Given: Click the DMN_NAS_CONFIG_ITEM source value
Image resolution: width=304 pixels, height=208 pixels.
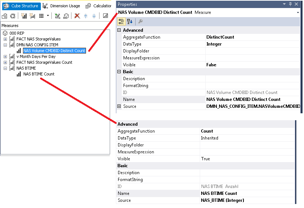Looking at the screenshot, I should click(253, 106).
